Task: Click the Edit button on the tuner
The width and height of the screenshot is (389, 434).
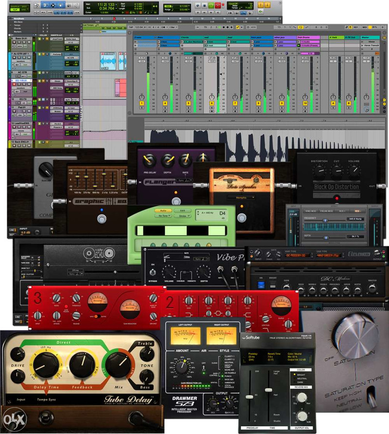Action: click(183, 211)
